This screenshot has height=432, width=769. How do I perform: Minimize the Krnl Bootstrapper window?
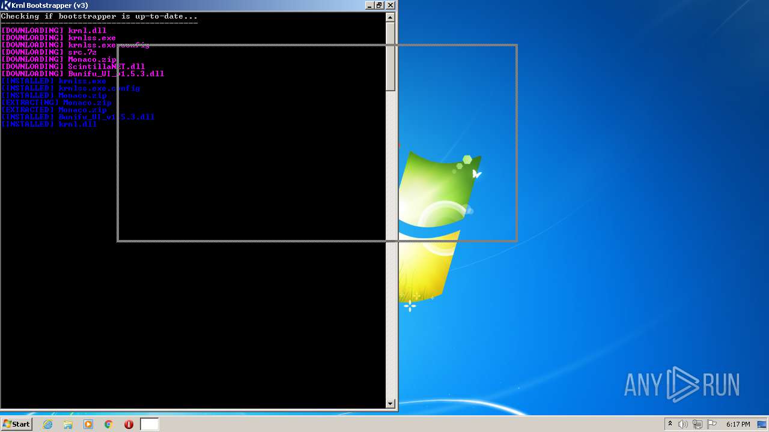369,5
